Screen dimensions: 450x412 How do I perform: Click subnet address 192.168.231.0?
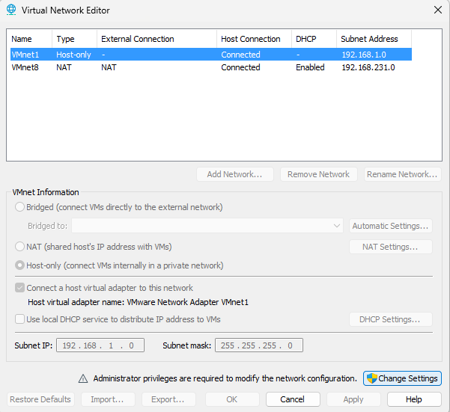(x=368, y=67)
